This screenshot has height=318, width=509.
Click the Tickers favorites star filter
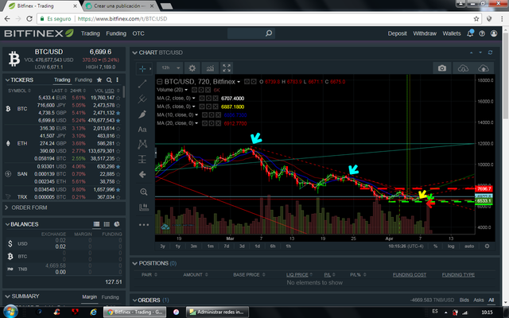[99, 79]
